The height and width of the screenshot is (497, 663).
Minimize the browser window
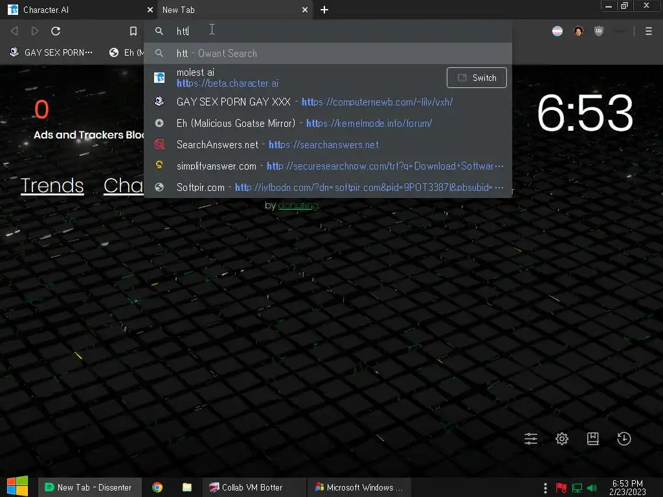click(609, 6)
